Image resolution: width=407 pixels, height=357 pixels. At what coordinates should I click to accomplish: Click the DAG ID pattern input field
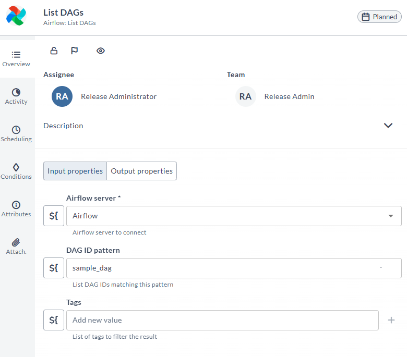click(234, 268)
